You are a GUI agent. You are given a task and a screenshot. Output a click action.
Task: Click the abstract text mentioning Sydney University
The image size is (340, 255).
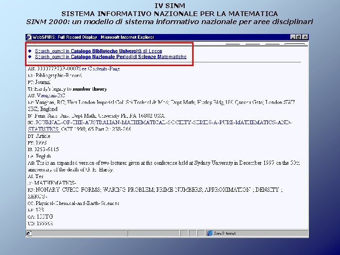tap(164, 166)
